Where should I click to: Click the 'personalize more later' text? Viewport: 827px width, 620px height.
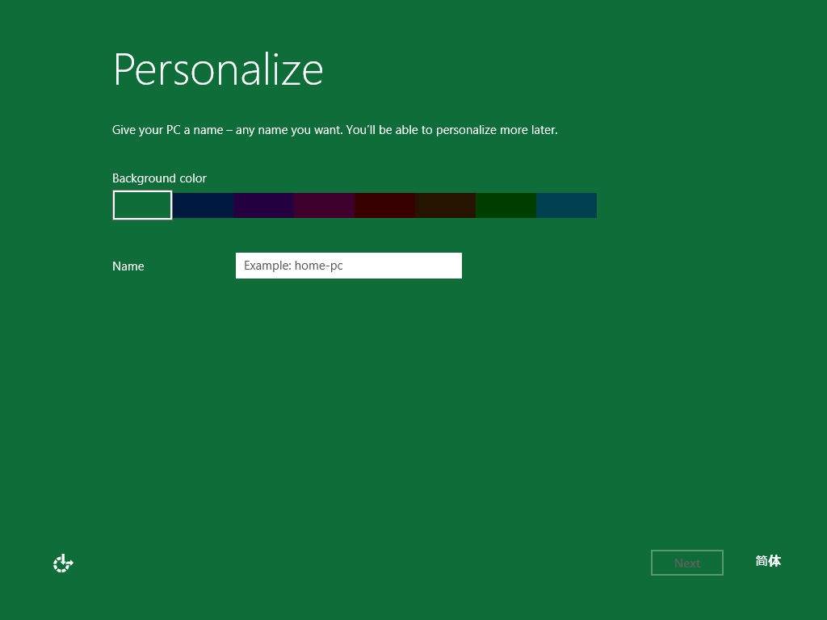coord(497,130)
